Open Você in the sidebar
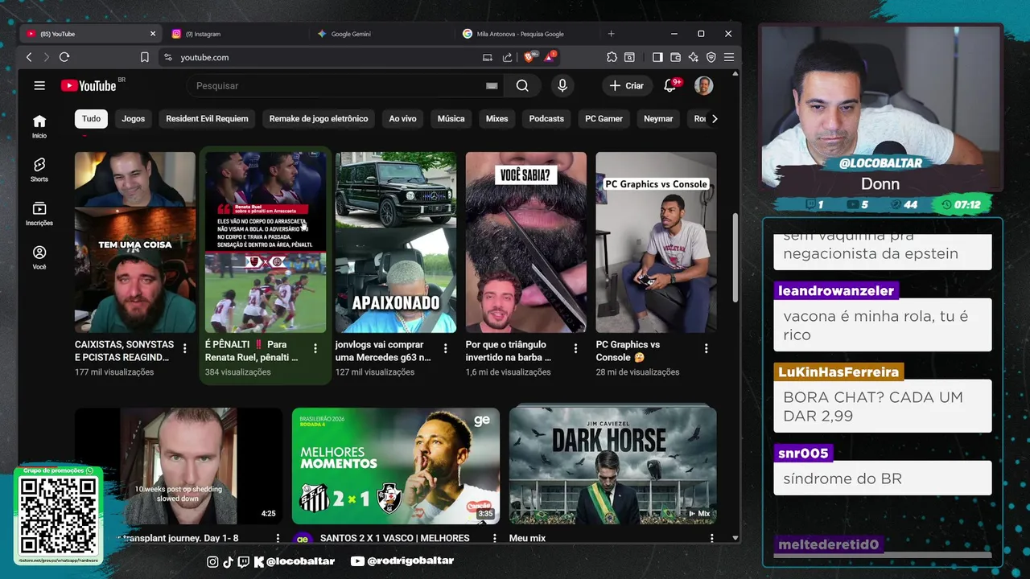 pyautogui.click(x=39, y=257)
